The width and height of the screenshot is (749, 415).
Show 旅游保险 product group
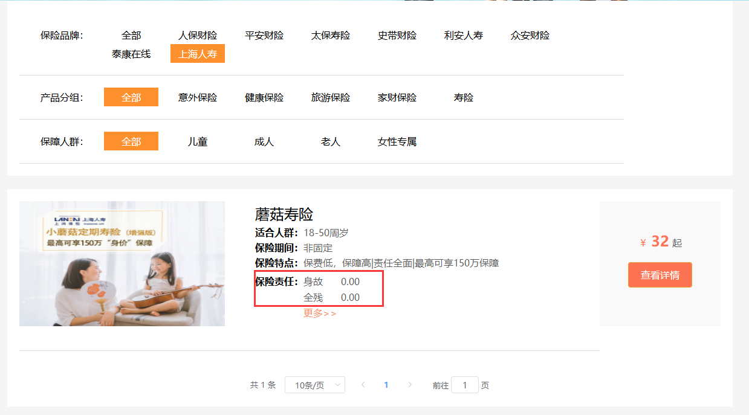(x=331, y=97)
